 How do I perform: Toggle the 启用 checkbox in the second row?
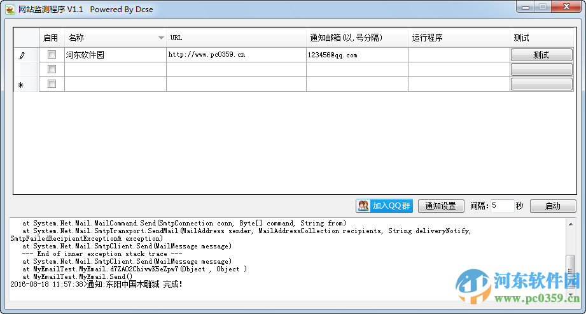click(52, 69)
